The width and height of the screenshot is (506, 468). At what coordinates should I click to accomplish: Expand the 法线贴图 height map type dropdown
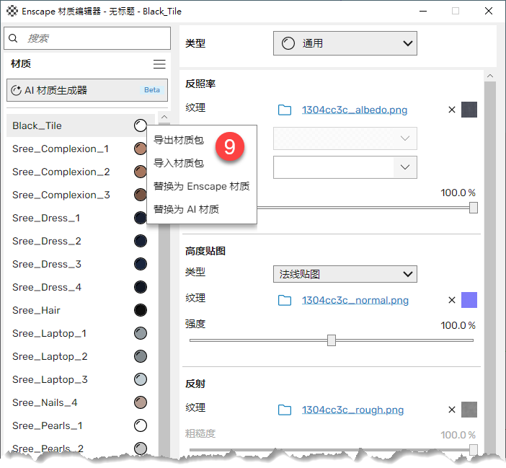tap(345, 274)
